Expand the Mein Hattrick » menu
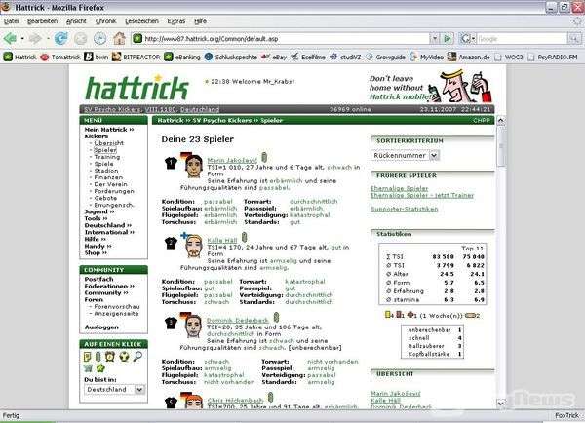Screen dimensions: 585x423 [109, 130]
